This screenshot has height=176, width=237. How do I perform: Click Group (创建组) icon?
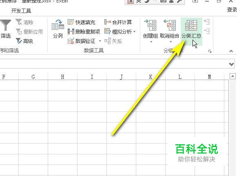[x=150, y=25]
